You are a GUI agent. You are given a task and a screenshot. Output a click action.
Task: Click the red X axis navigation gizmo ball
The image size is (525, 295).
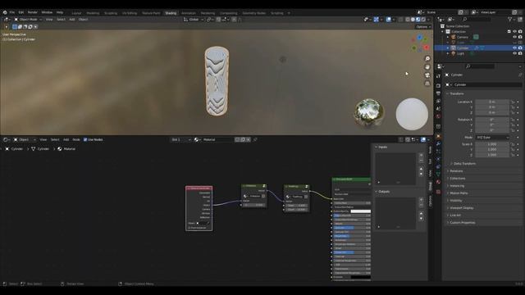[x=427, y=48]
